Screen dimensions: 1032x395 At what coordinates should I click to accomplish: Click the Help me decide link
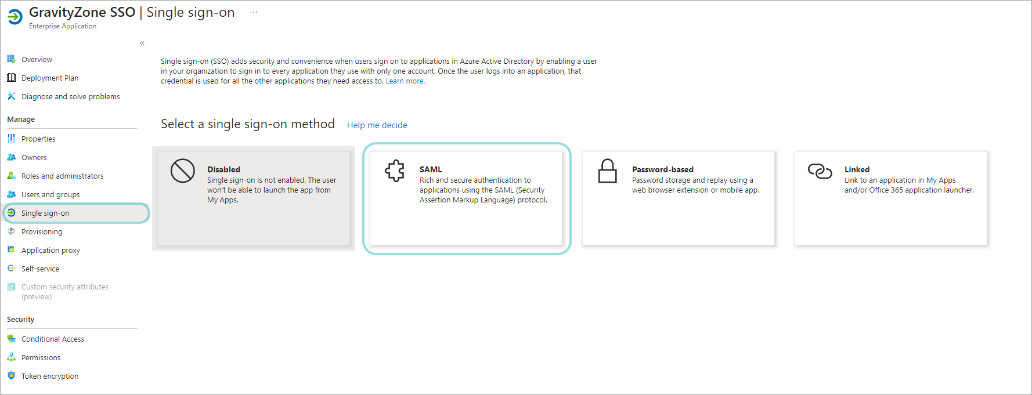pos(377,125)
